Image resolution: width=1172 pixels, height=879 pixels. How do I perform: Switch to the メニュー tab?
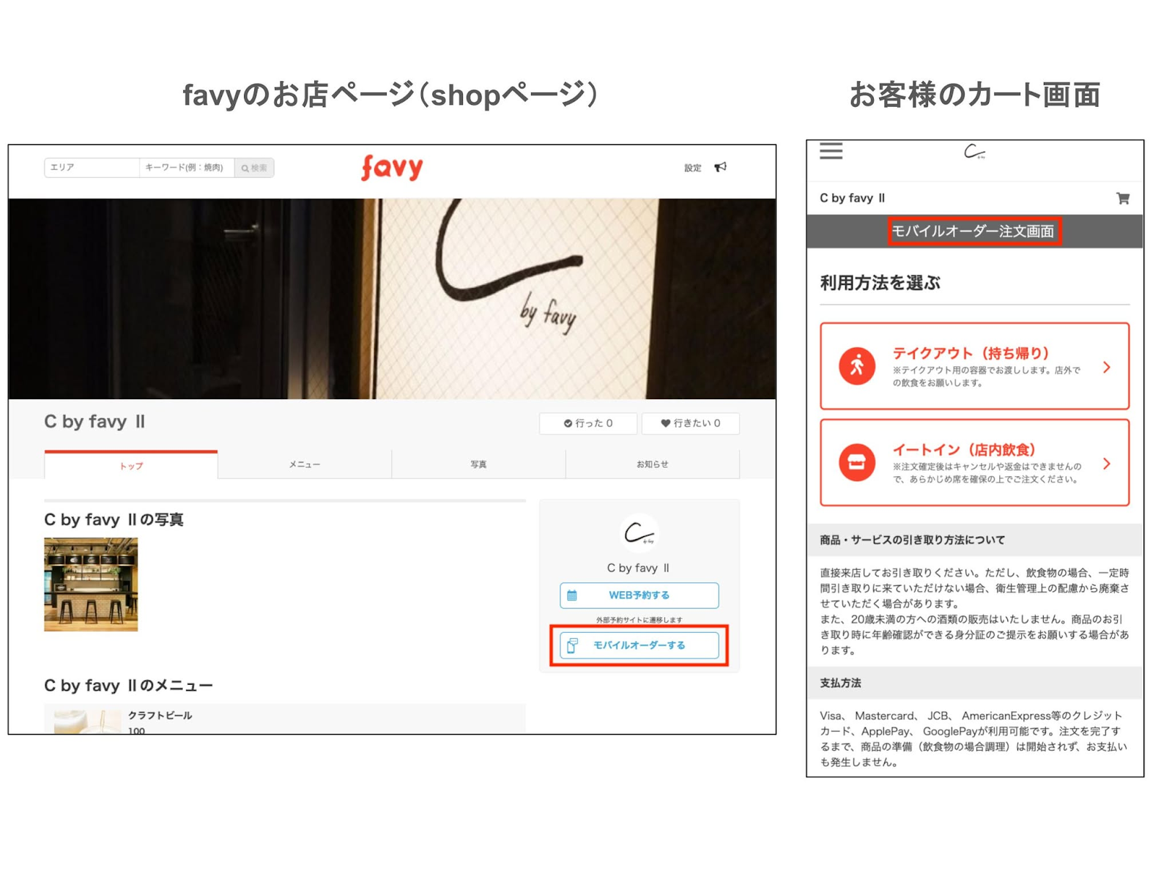click(x=305, y=464)
